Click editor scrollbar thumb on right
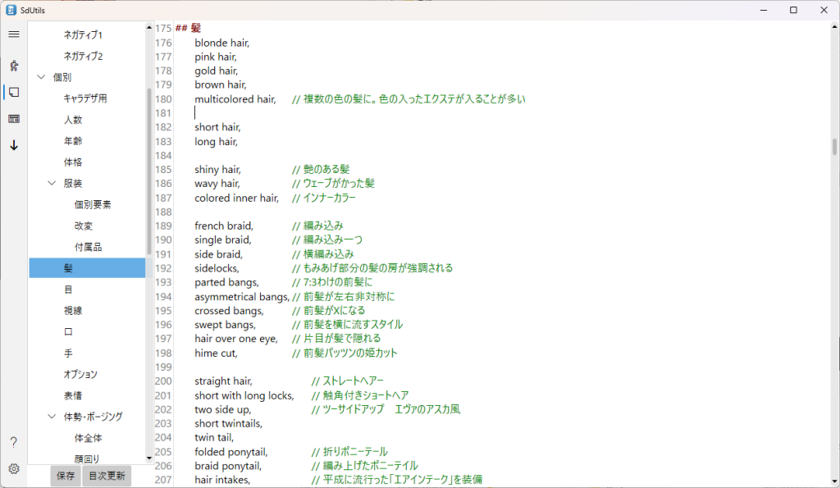 [834, 146]
